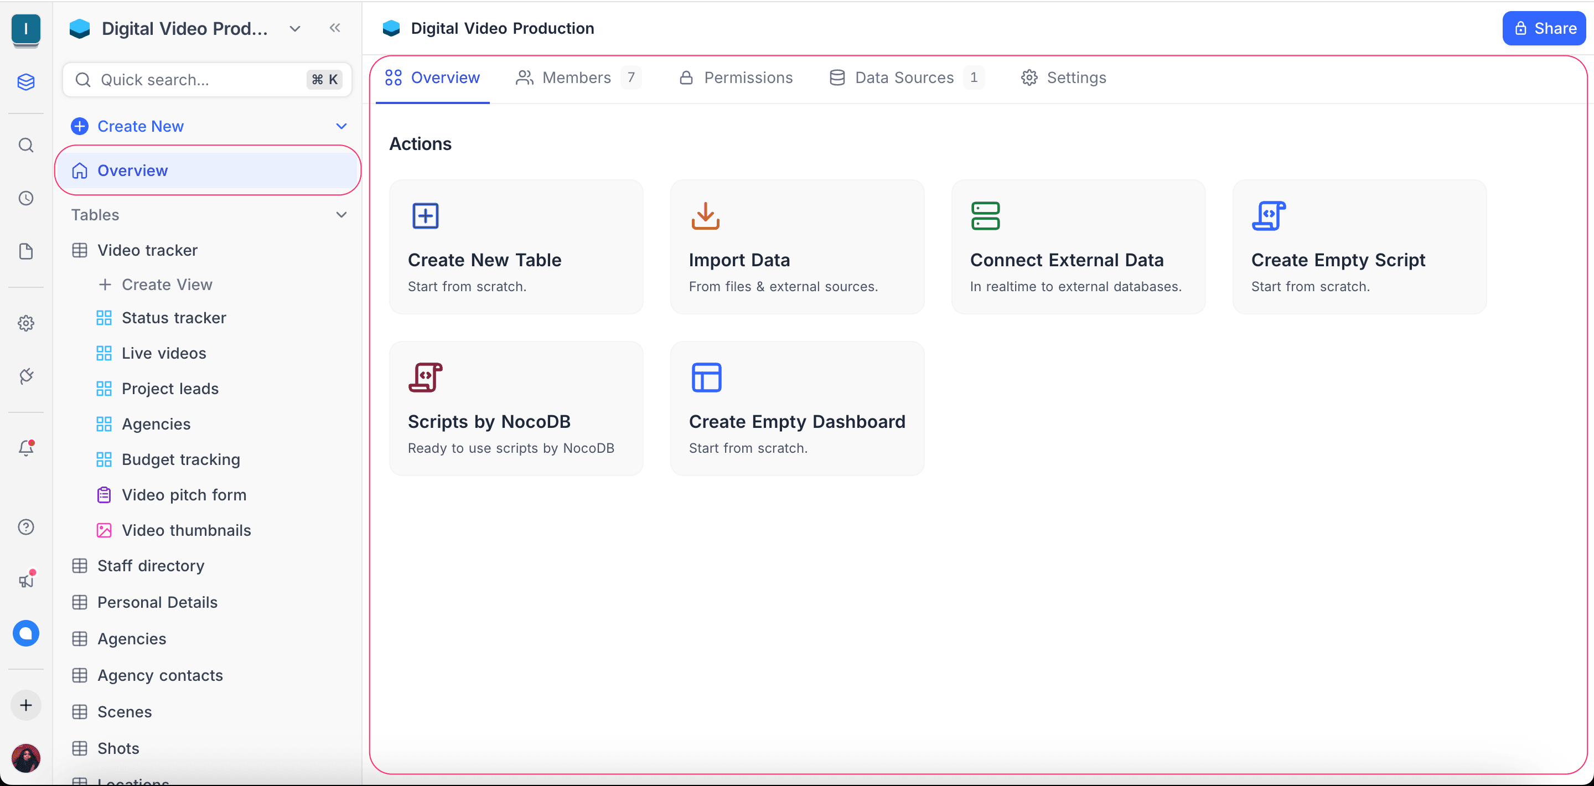1594x786 pixels.
Task: Click Create View under Video tracker
Action: pyautogui.click(x=167, y=284)
